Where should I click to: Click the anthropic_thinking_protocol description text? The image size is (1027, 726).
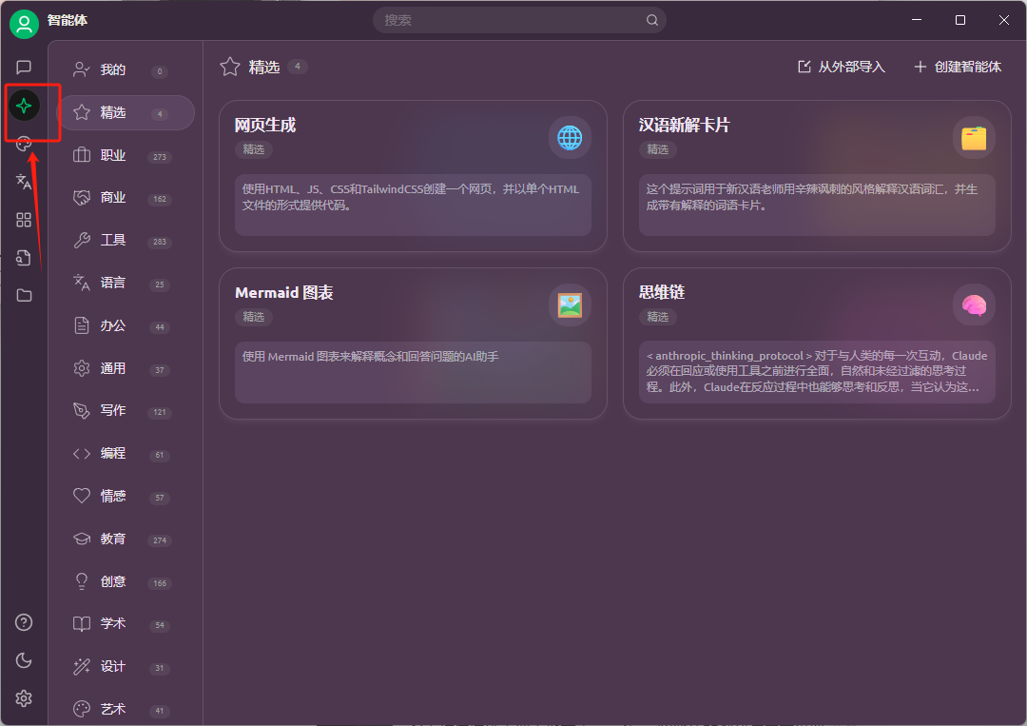(x=816, y=371)
